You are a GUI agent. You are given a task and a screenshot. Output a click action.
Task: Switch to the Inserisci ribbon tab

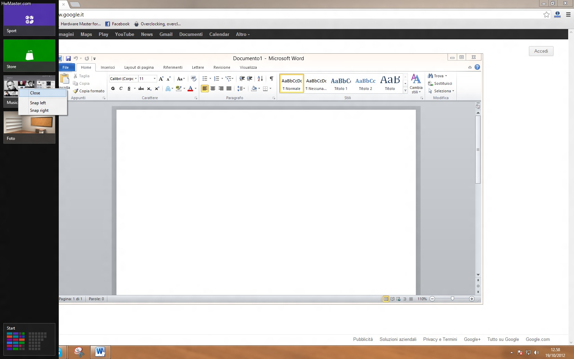tap(108, 67)
